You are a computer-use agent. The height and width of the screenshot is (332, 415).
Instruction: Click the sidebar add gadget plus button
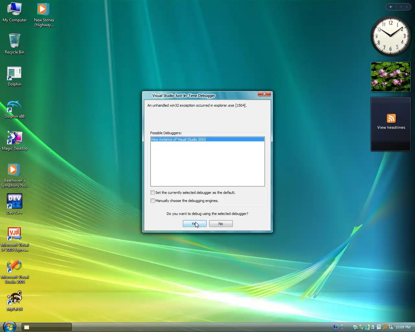click(x=391, y=7)
